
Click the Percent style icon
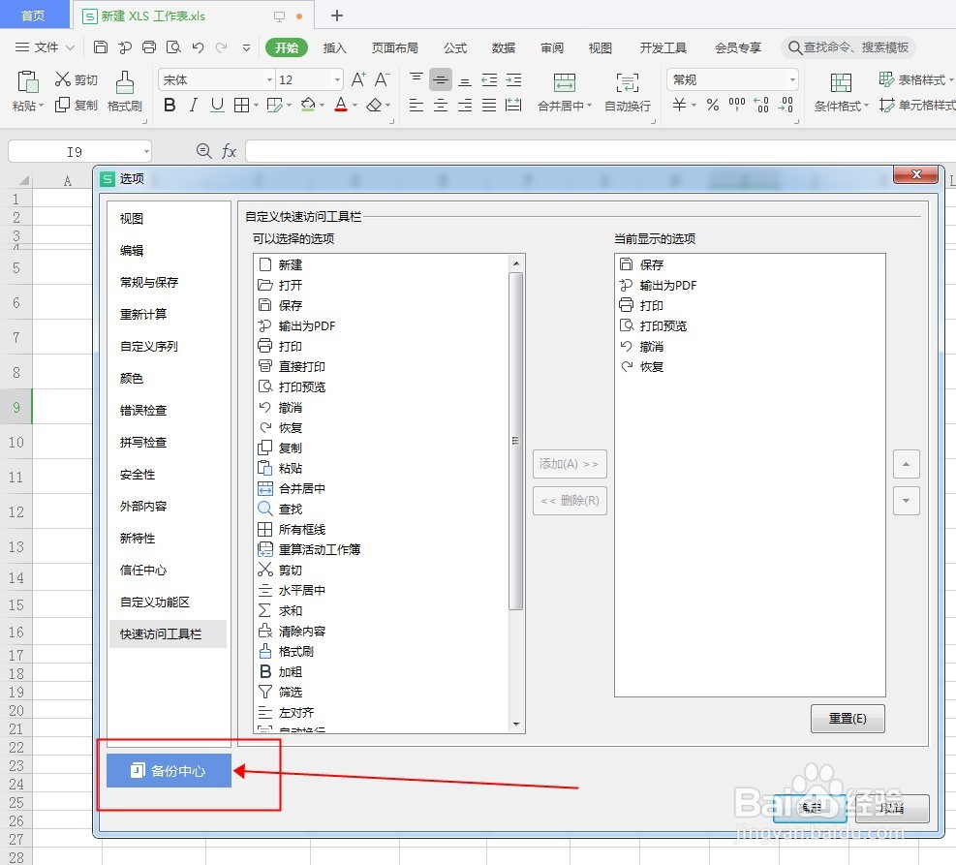(x=712, y=105)
